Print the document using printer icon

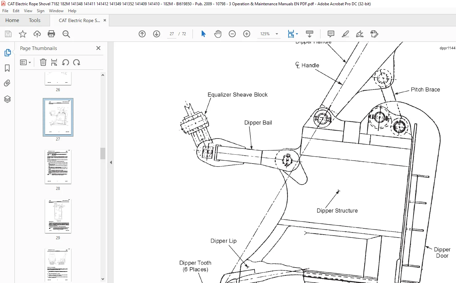(51, 34)
